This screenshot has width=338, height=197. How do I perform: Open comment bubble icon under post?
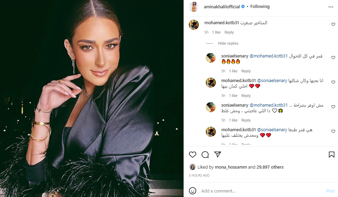205,155
